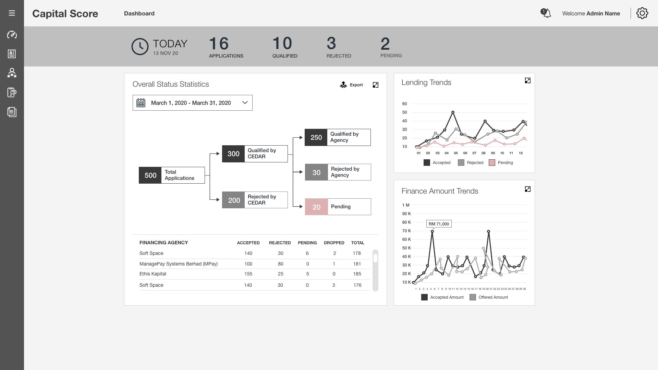
Task: Toggle the Offered Amount legend
Action: [x=488, y=297]
